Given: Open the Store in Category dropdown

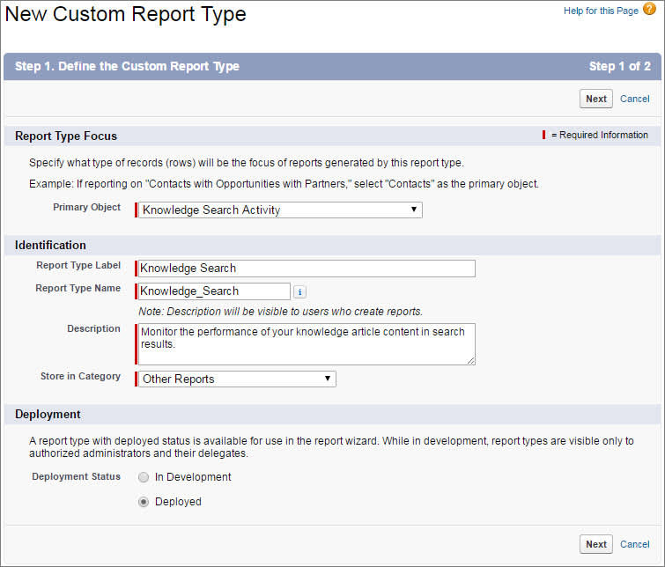Looking at the screenshot, I should pos(237,379).
